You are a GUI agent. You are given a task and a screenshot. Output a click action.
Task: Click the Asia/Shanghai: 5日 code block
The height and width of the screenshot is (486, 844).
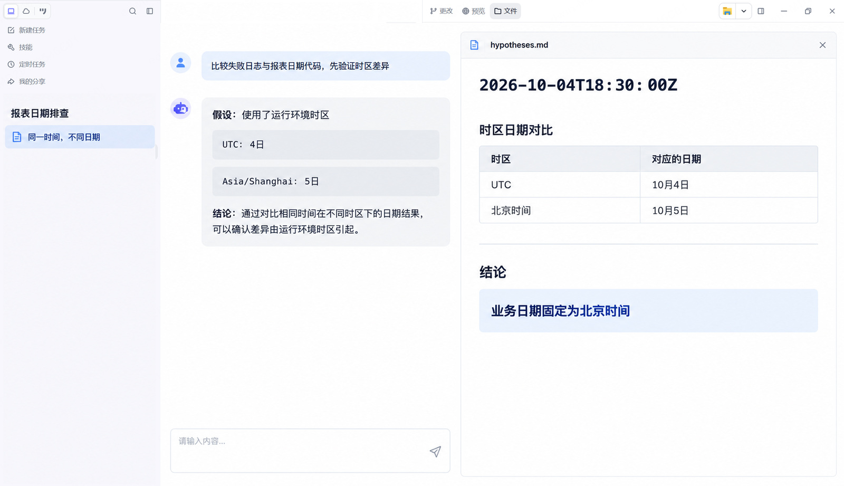325,182
